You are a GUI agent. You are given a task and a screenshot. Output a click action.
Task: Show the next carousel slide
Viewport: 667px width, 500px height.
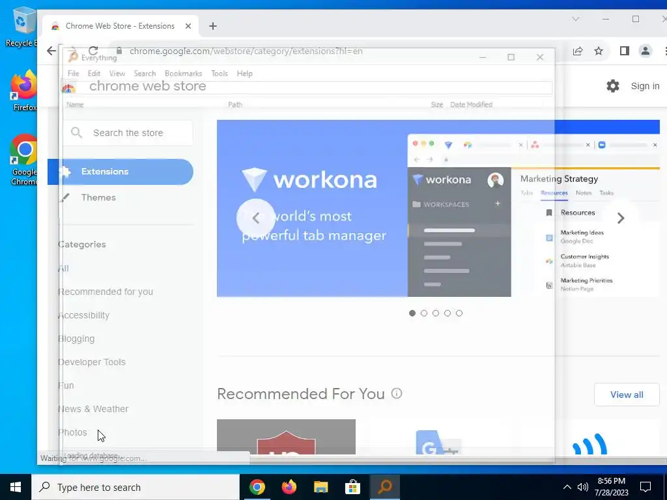click(621, 218)
